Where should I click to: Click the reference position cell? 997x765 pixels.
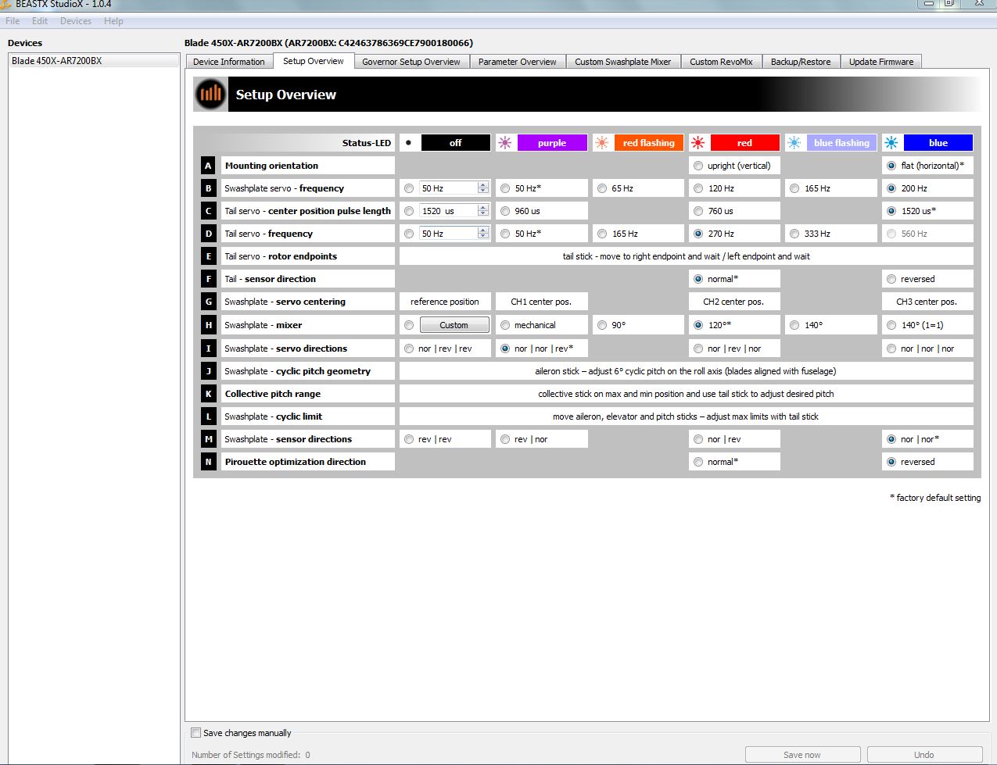pos(445,302)
